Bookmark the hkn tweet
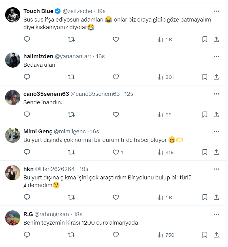Image resolution: width=228 pixels, height=247 pixels. [x=205, y=197]
